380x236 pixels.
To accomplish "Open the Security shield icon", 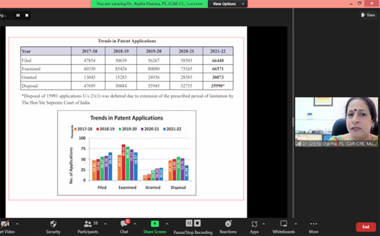I will 53,224.
